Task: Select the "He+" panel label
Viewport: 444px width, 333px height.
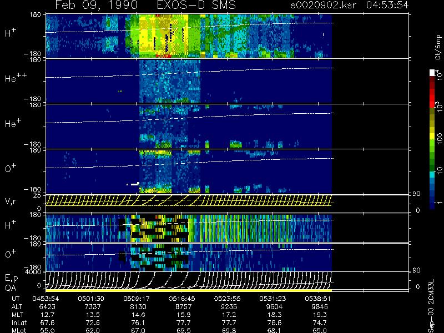Action: pos(13,123)
